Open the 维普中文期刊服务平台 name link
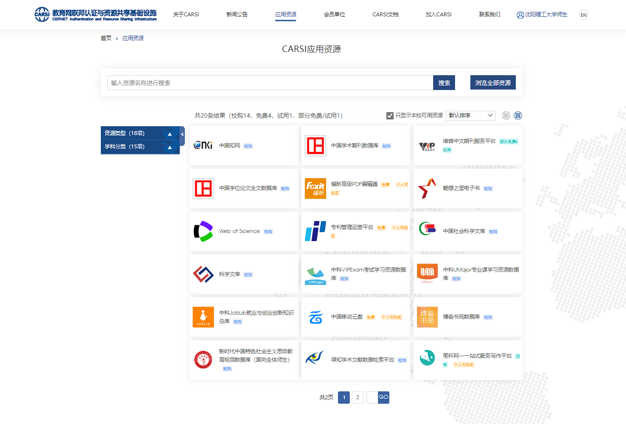 coord(469,141)
